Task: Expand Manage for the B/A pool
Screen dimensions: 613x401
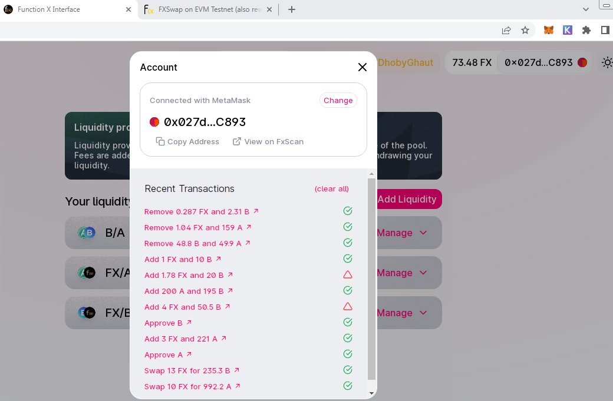Action: coord(402,233)
